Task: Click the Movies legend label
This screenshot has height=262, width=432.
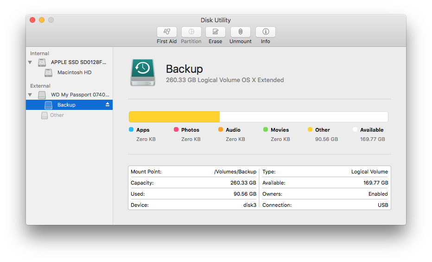Action: 280,130
